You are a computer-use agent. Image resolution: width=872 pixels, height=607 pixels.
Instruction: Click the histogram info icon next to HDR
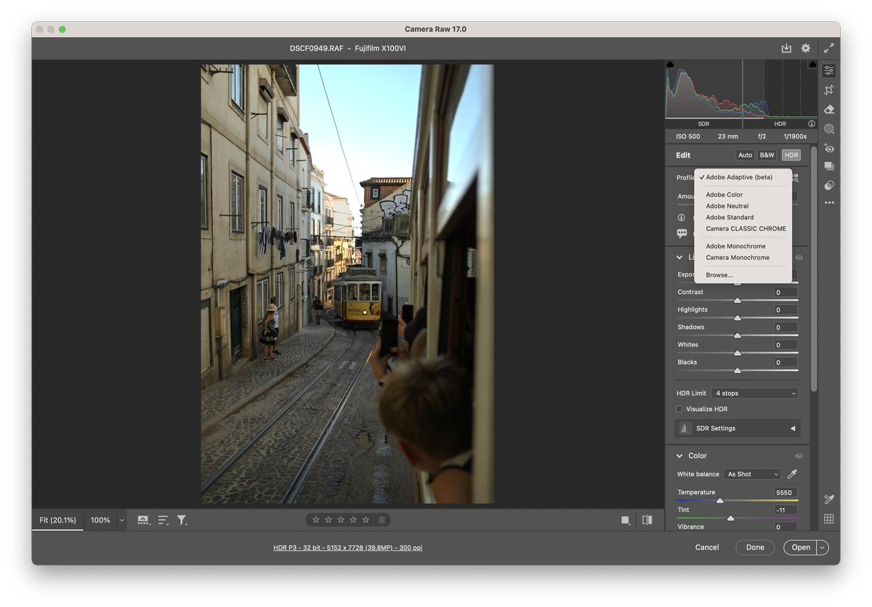812,124
